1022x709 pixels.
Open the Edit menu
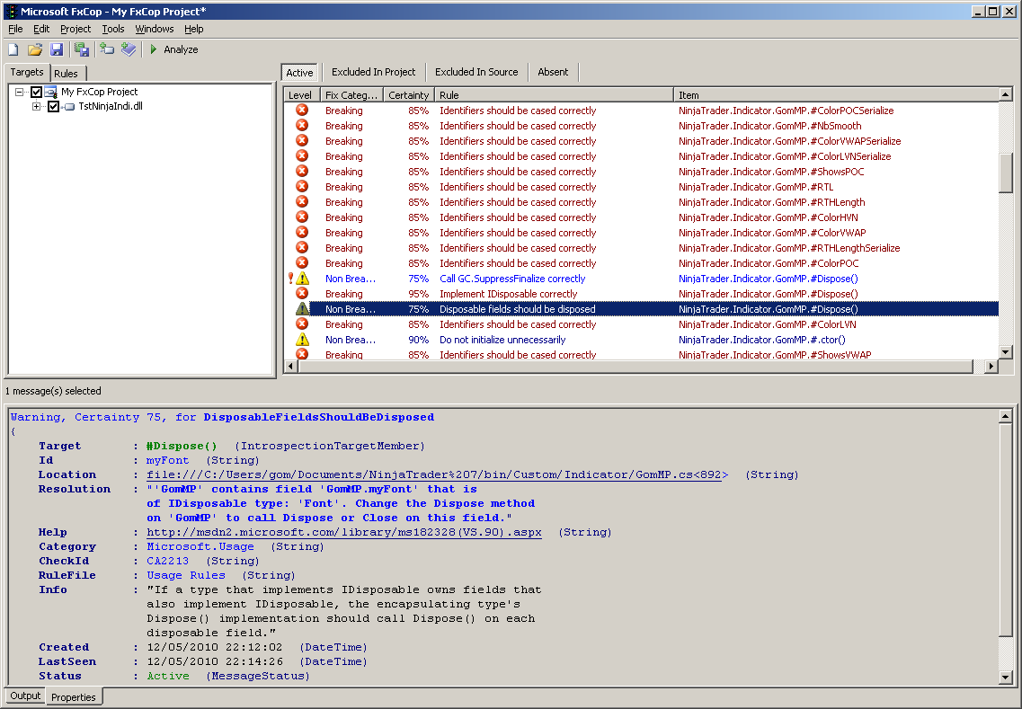pyautogui.click(x=41, y=29)
